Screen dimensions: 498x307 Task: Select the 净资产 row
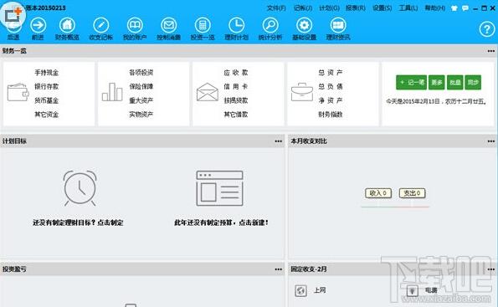click(331, 100)
